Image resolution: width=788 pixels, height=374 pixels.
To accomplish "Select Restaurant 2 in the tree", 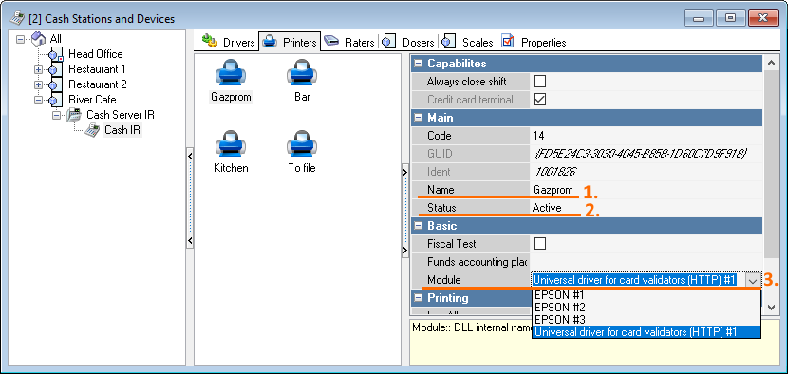I will click(98, 84).
